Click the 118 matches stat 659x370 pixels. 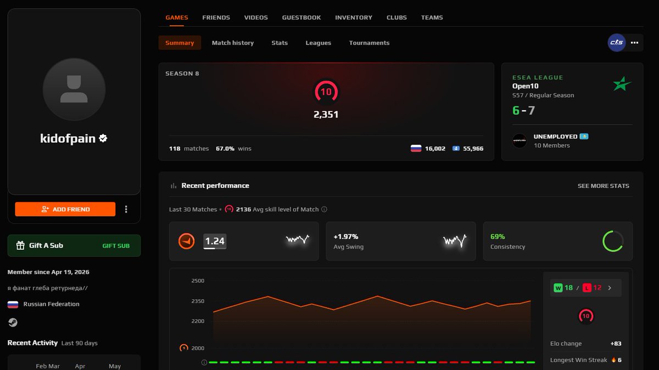189,148
